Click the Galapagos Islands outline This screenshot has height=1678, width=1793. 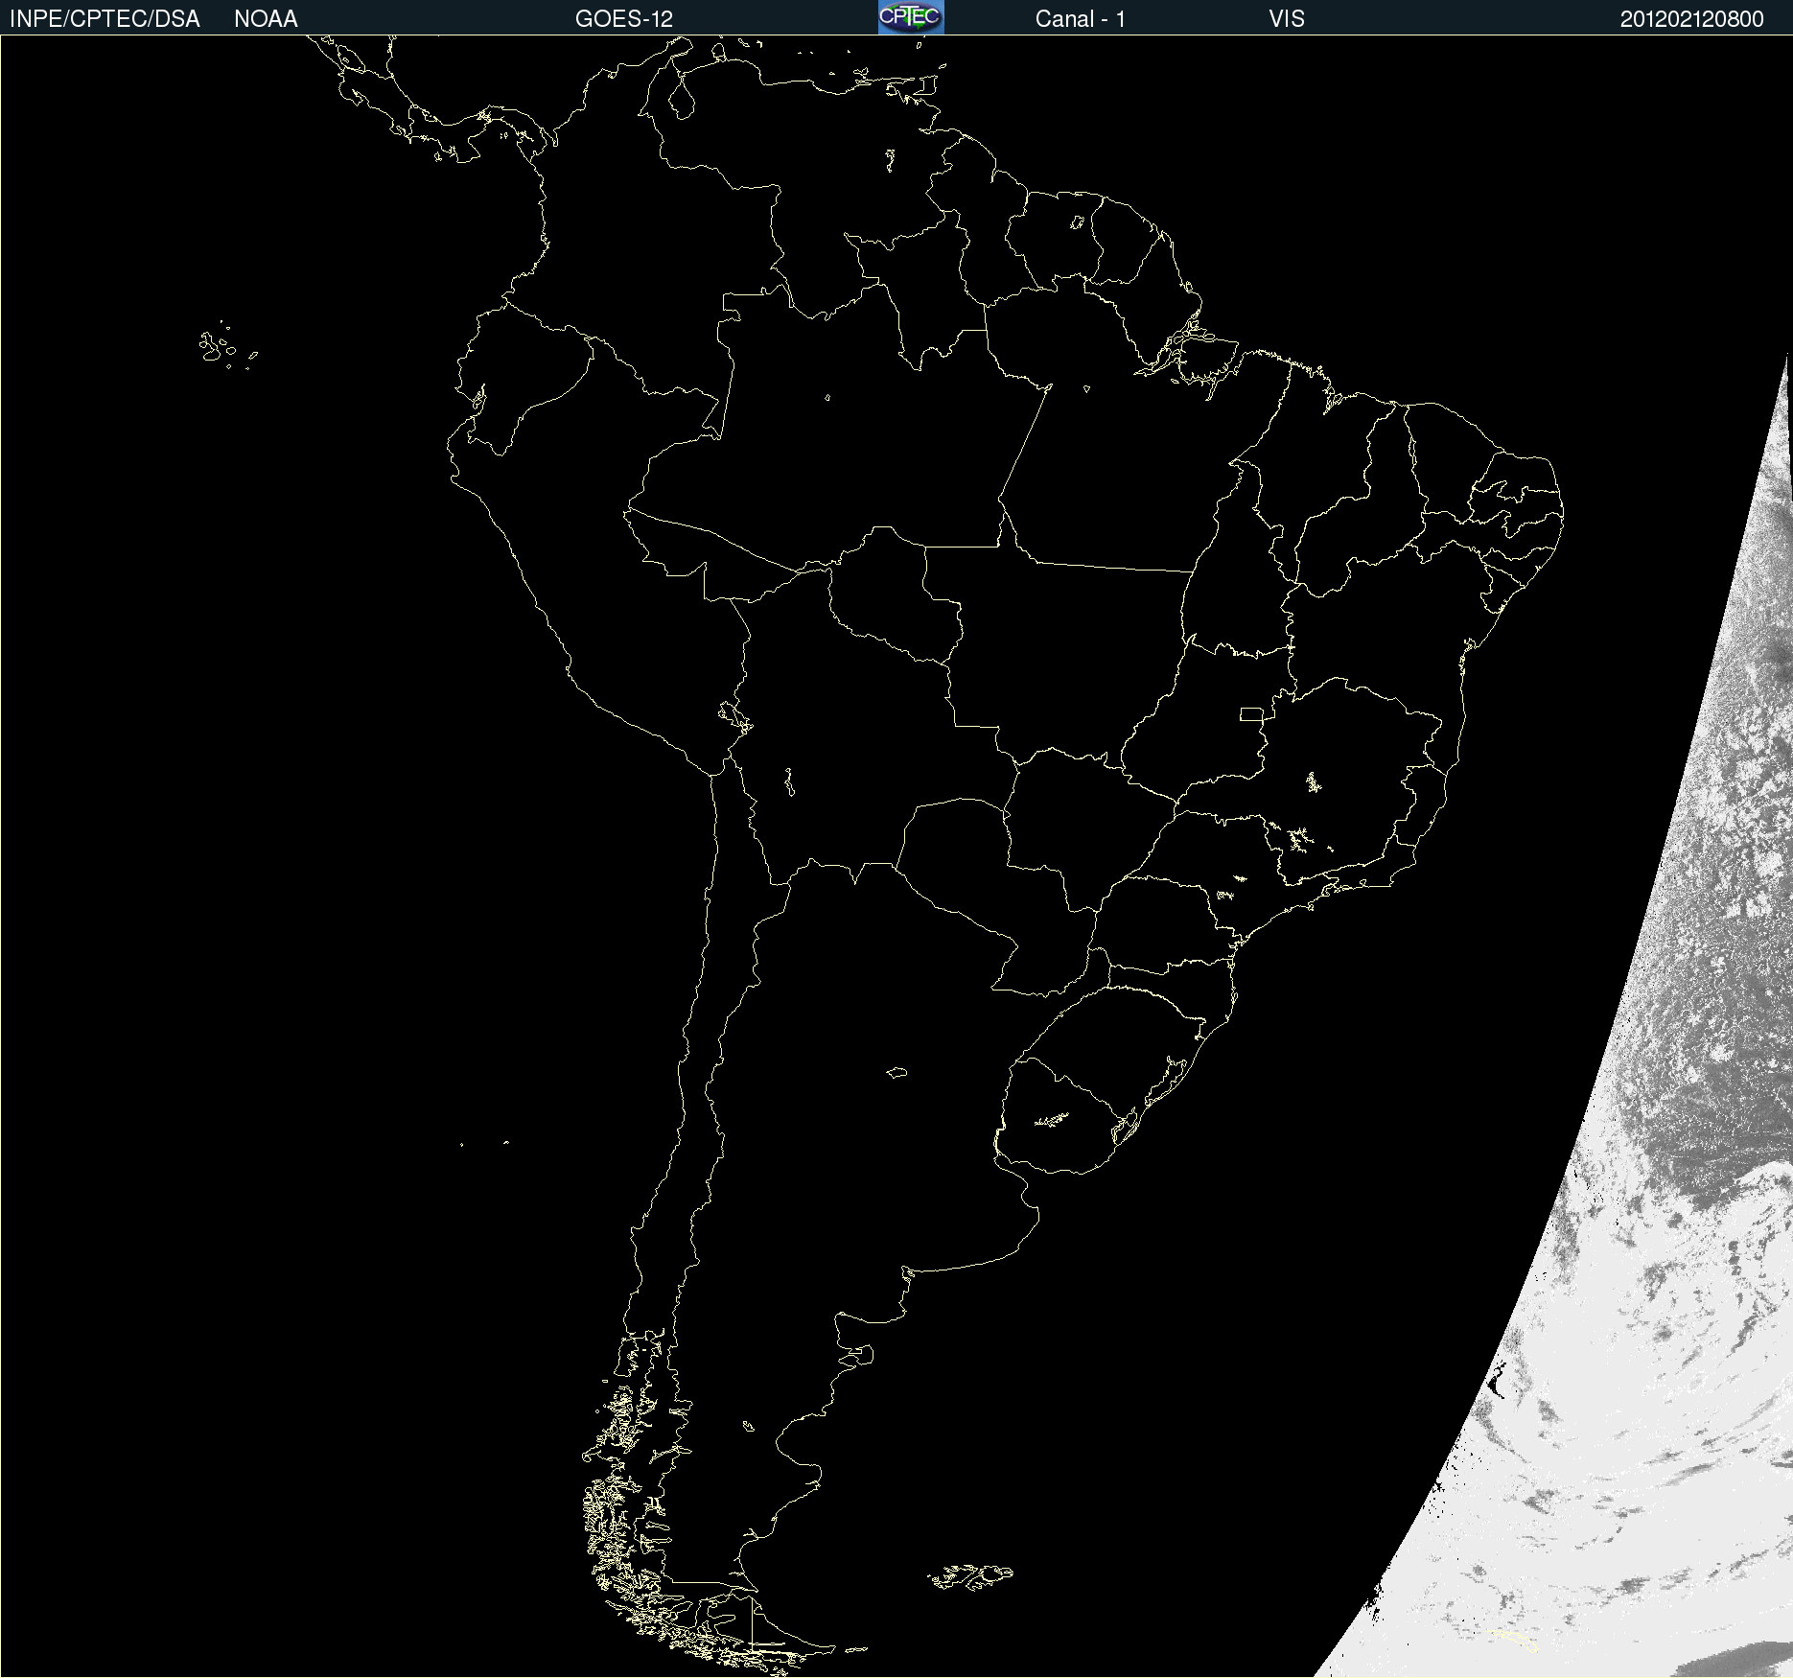pos(228,346)
